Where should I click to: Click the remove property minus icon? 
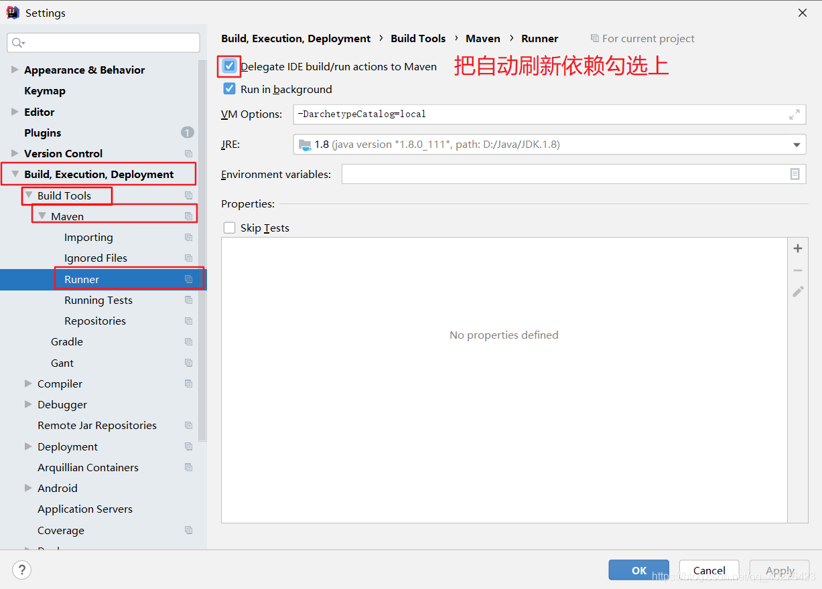(798, 270)
